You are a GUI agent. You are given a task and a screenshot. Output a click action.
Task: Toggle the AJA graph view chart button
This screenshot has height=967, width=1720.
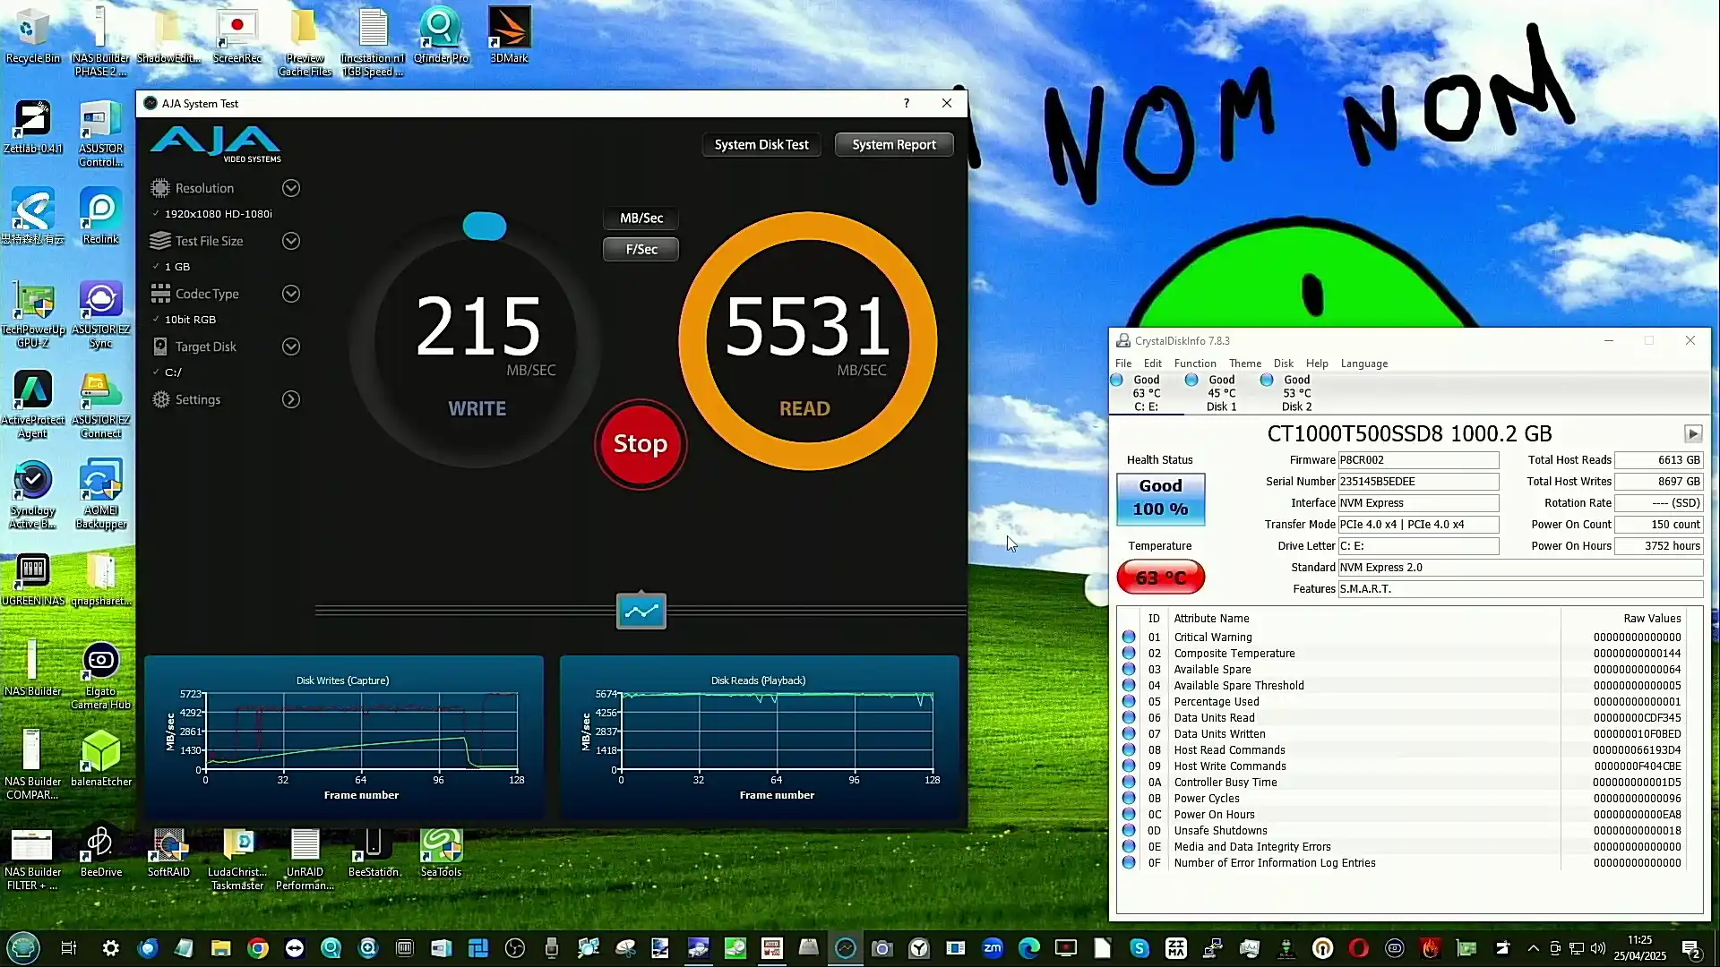click(x=641, y=612)
